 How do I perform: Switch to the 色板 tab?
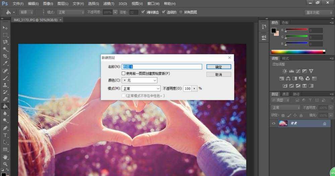pyautogui.click(x=285, y=23)
